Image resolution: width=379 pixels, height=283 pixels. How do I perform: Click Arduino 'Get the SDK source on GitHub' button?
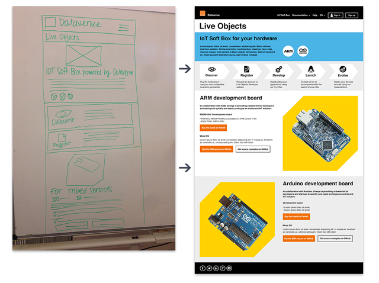click(298, 239)
